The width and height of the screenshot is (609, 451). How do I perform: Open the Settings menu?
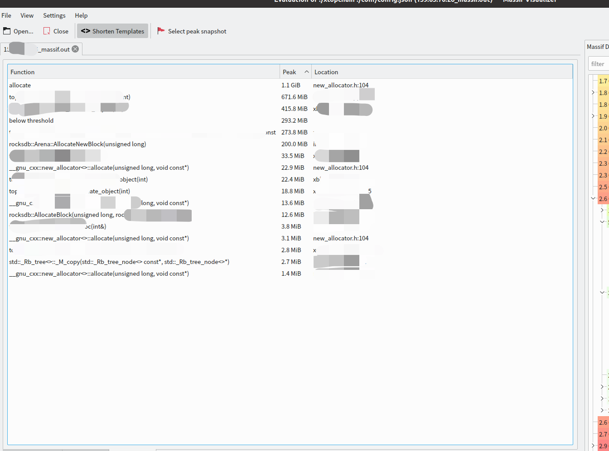[x=54, y=15]
